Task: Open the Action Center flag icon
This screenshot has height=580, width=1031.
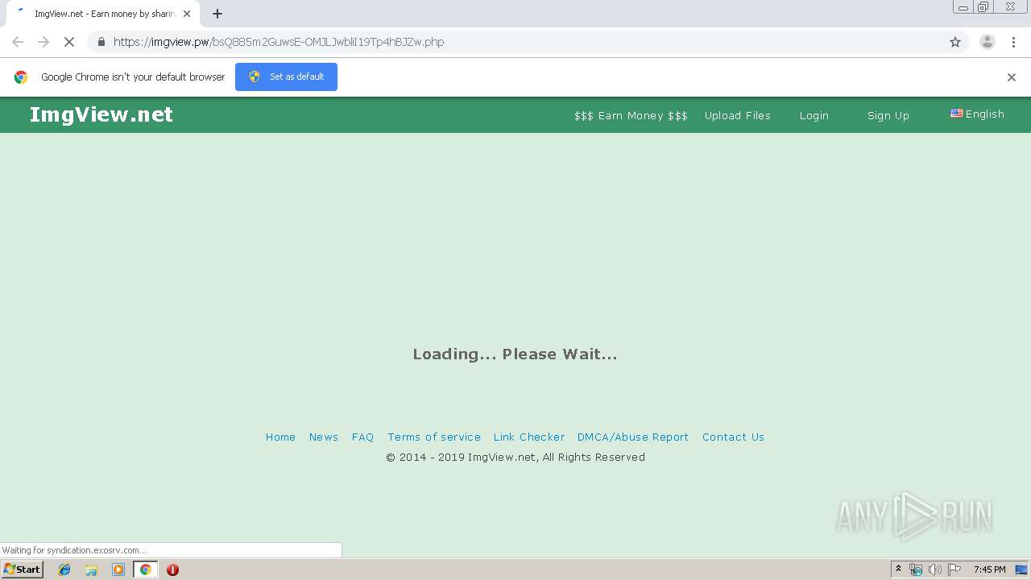Action: click(x=954, y=570)
